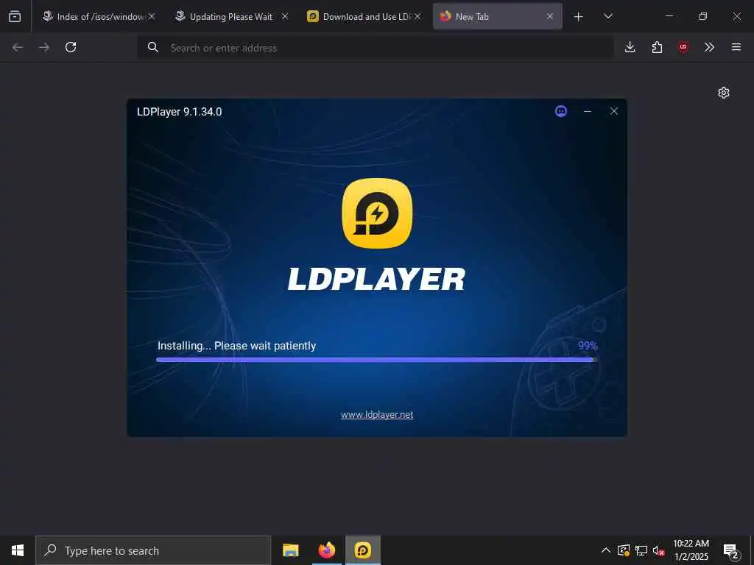This screenshot has width=754, height=565.
Task: Click the yellow LDPlayer logo
Action: click(377, 213)
